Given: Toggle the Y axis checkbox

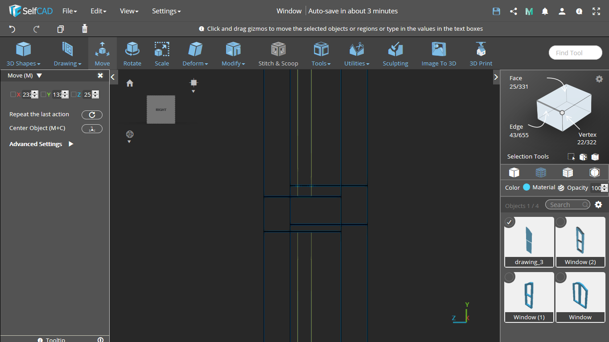Looking at the screenshot, I should click(43, 94).
